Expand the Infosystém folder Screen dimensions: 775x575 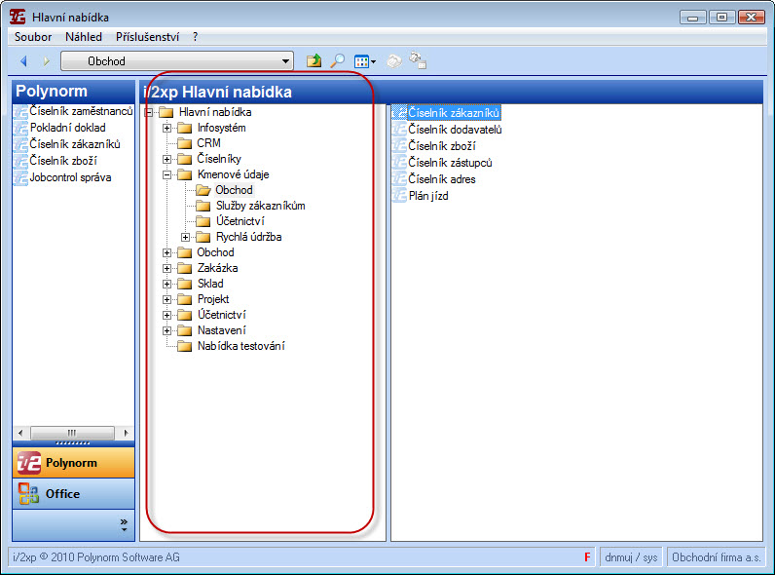(x=167, y=129)
